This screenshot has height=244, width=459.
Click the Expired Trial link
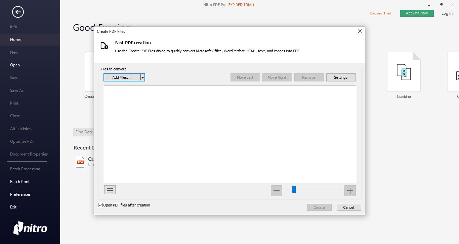380,13
